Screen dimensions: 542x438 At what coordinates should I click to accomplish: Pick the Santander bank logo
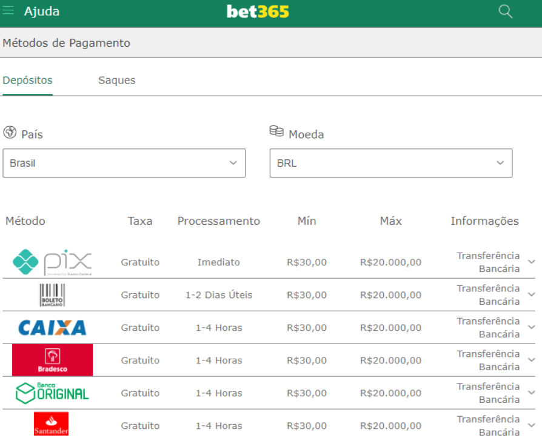[52, 424]
